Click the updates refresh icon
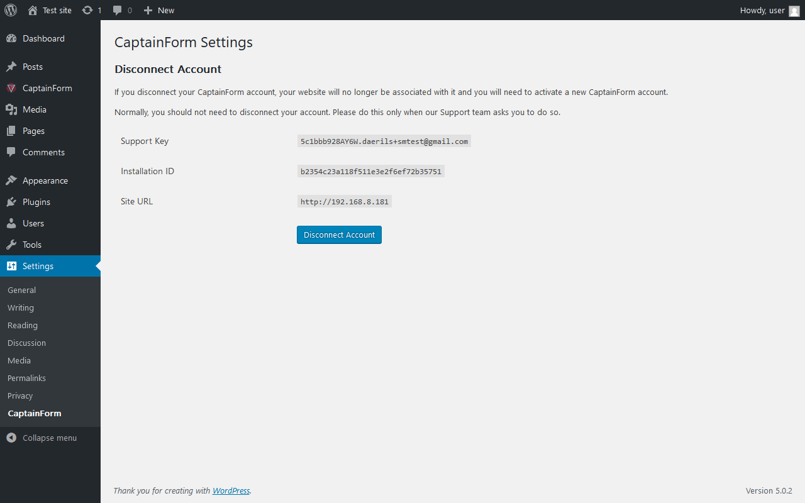The image size is (805, 503). click(x=87, y=10)
